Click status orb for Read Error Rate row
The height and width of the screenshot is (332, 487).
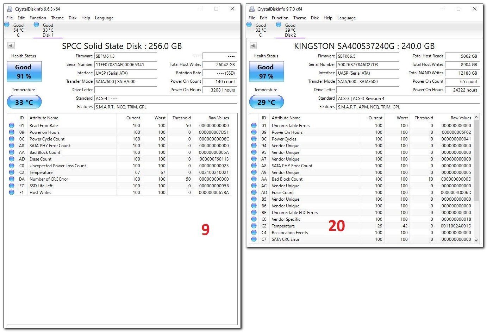point(12,125)
